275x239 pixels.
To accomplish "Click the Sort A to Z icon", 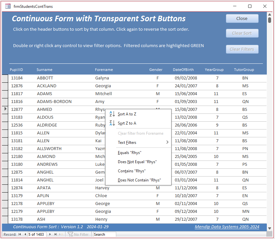I will [x=112, y=114].
